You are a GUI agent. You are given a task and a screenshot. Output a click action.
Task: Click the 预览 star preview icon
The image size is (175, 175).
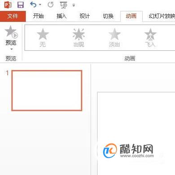[x=11, y=31]
